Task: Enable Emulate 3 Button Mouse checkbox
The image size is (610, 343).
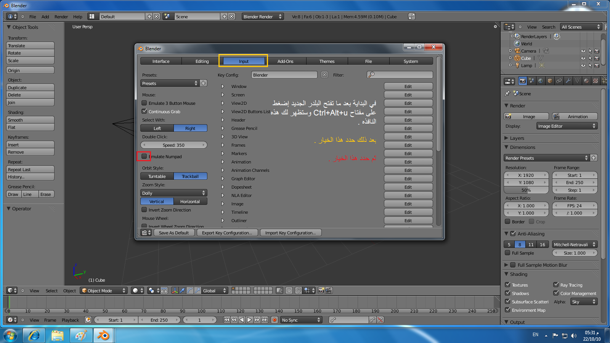Action: click(144, 103)
